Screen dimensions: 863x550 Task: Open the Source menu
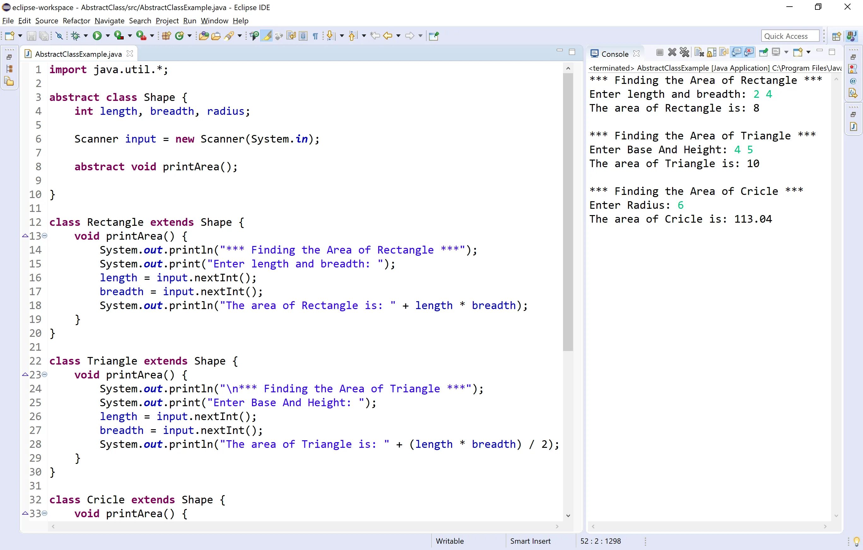47,21
